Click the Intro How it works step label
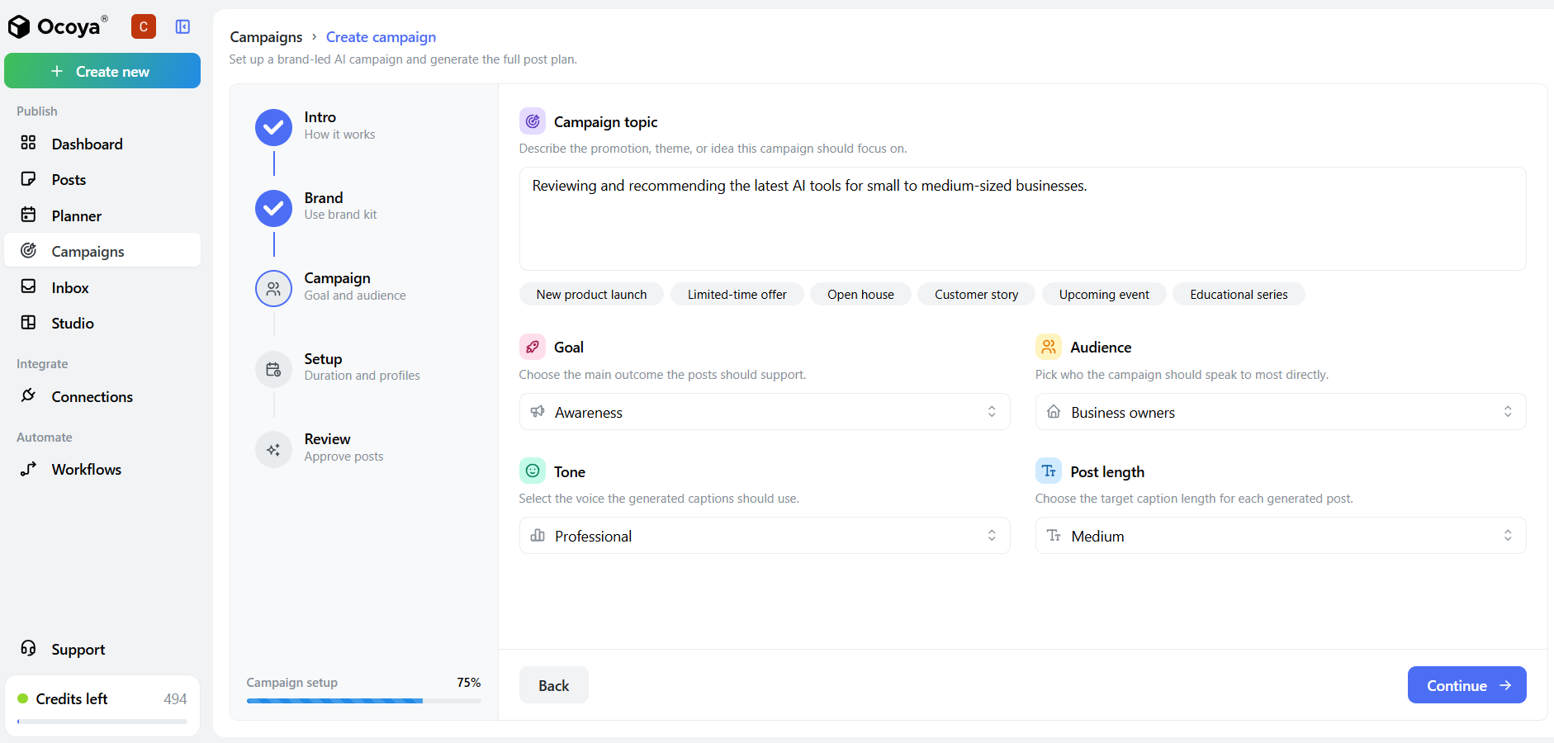Screen dimensions: 1554x743 (x=339, y=125)
